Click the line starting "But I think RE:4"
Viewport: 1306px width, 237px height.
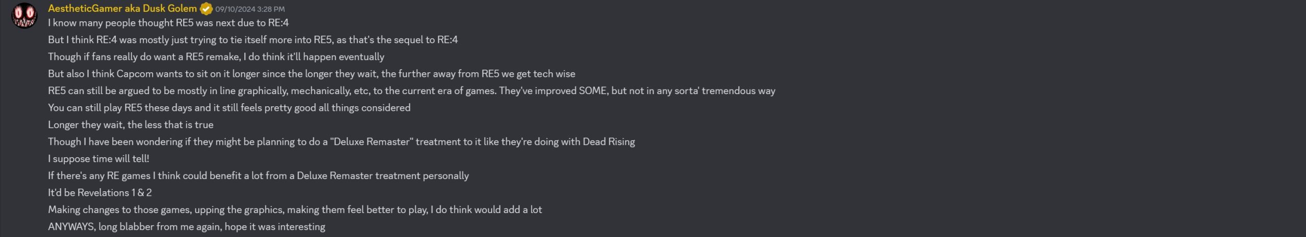253,40
